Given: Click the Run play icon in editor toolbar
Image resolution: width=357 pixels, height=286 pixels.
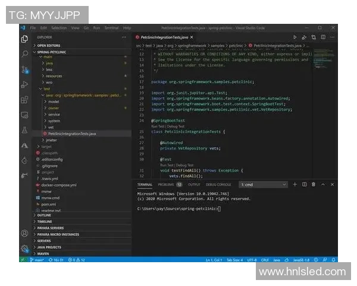Looking at the screenshot, I should 295,37.
